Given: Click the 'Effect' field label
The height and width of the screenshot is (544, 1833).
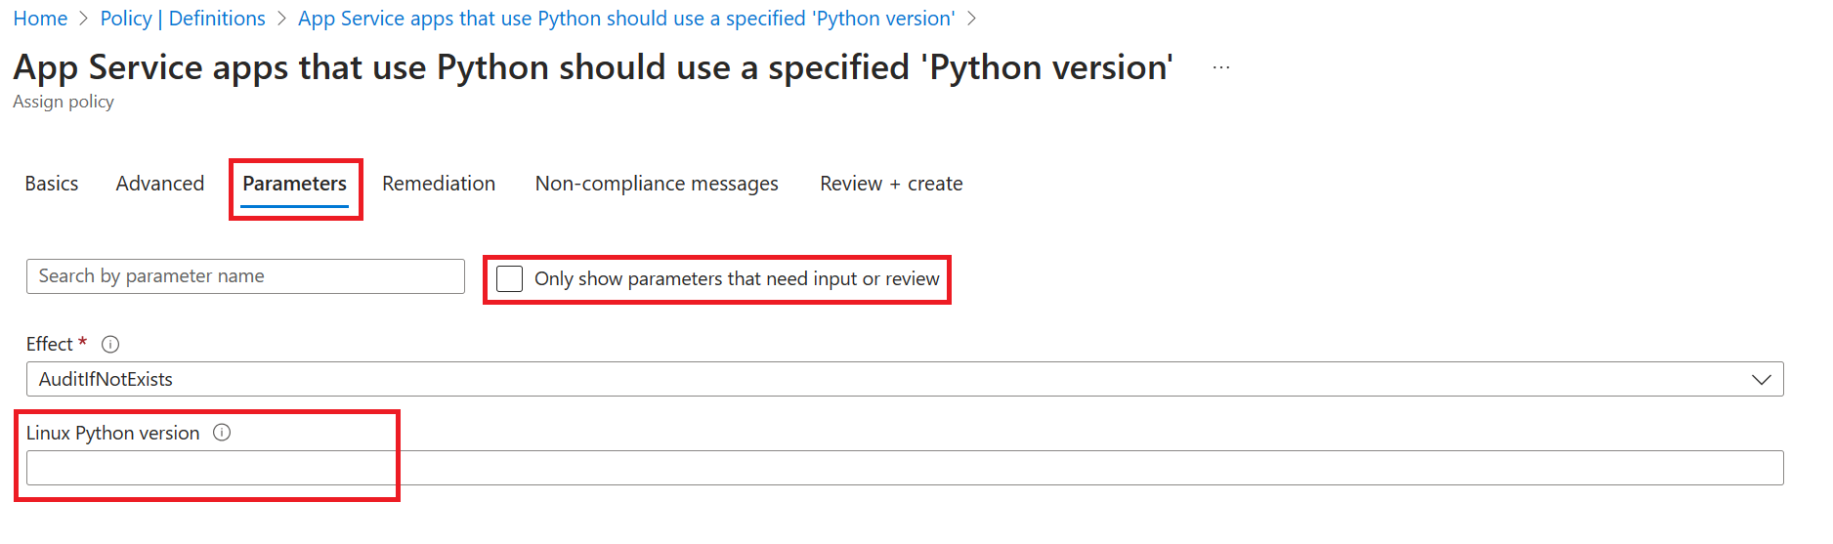Looking at the screenshot, I should click(49, 344).
